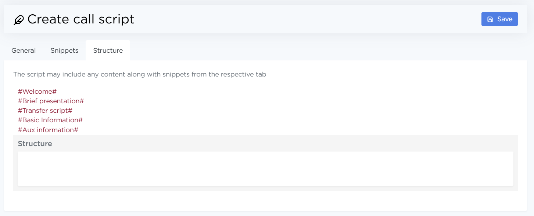Open the Snippets tab
This screenshot has height=216, width=534.
[x=64, y=51]
